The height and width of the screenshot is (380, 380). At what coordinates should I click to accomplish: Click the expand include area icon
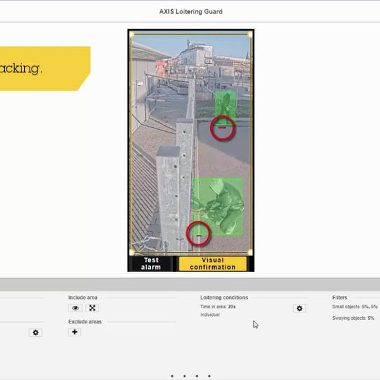tap(92, 308)
